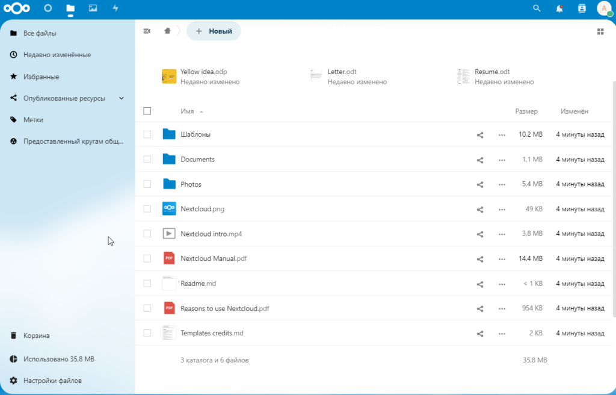Share the Шаблоны folder
This screenshot has height=395, width=616.
coord(480,135)
